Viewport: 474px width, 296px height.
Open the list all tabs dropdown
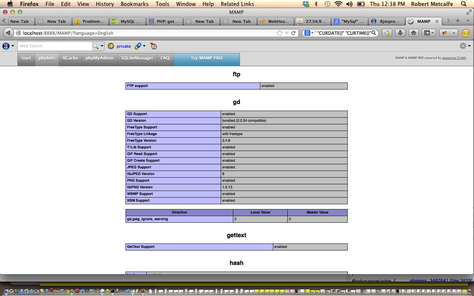467,21
